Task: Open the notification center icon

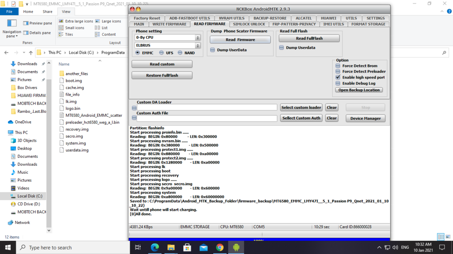Action: [x=442, y=247]
